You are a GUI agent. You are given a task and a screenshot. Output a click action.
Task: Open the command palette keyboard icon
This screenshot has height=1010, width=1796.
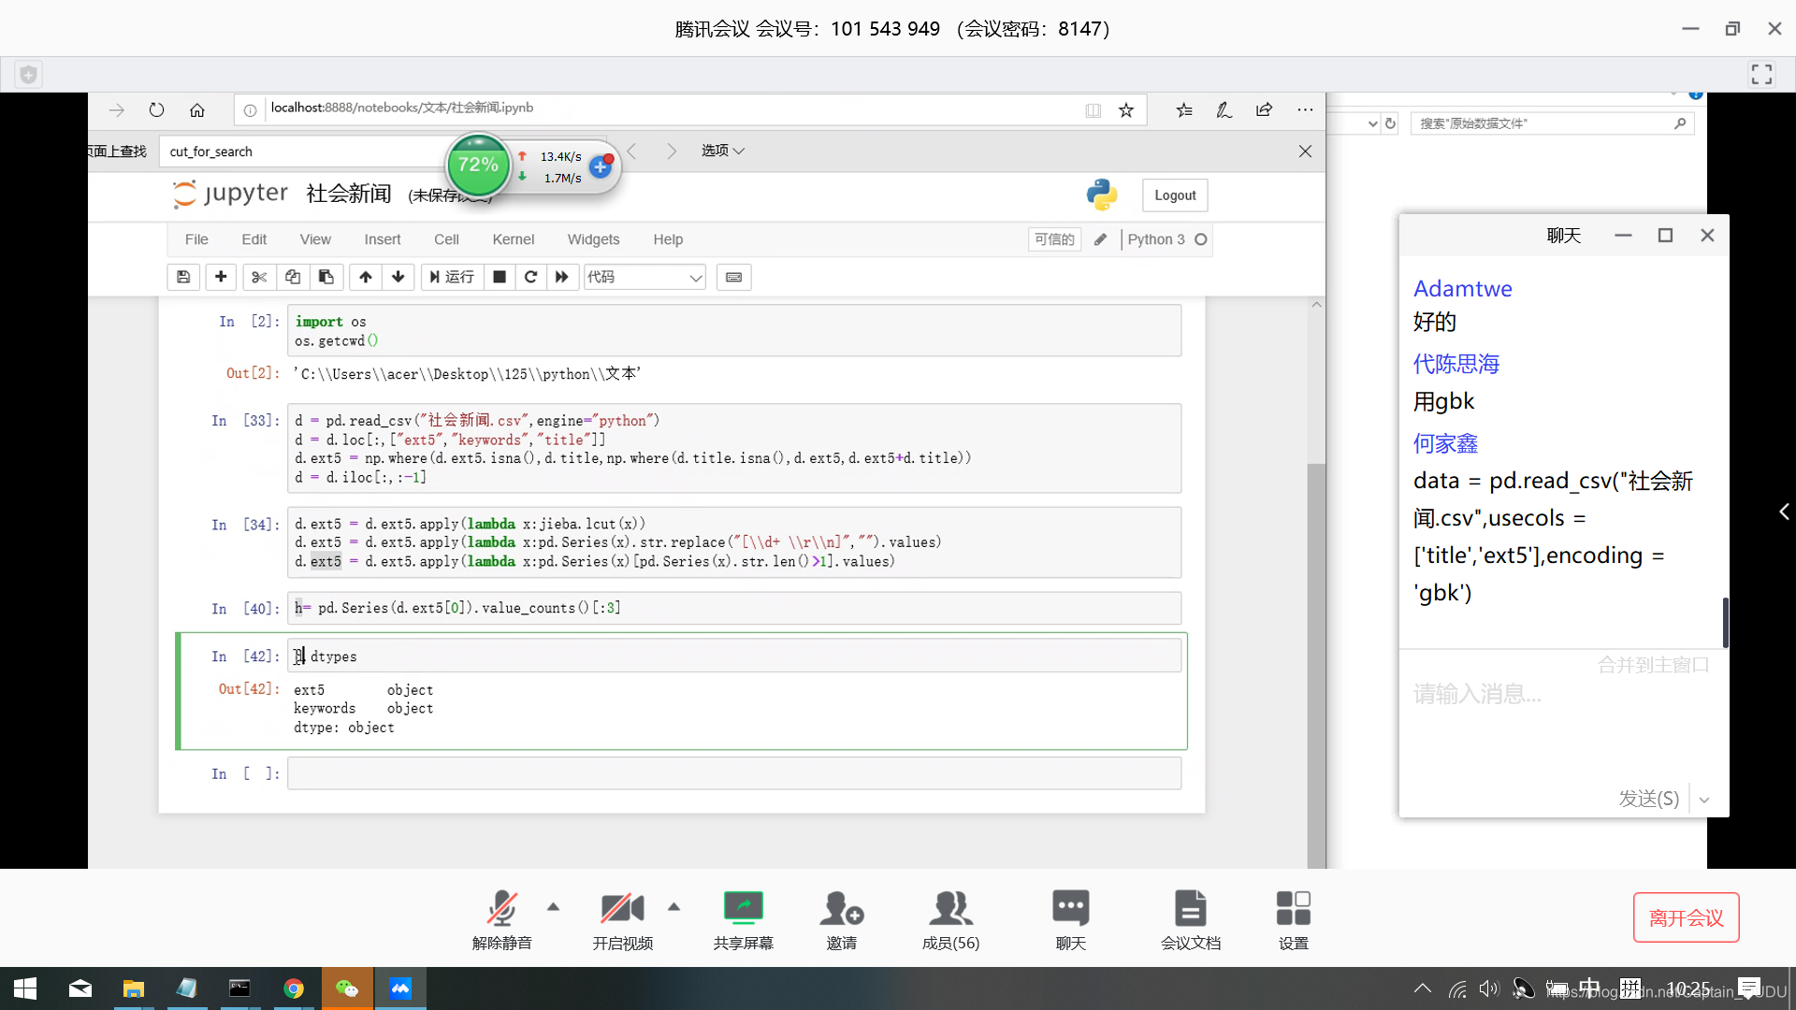point(734,277)
